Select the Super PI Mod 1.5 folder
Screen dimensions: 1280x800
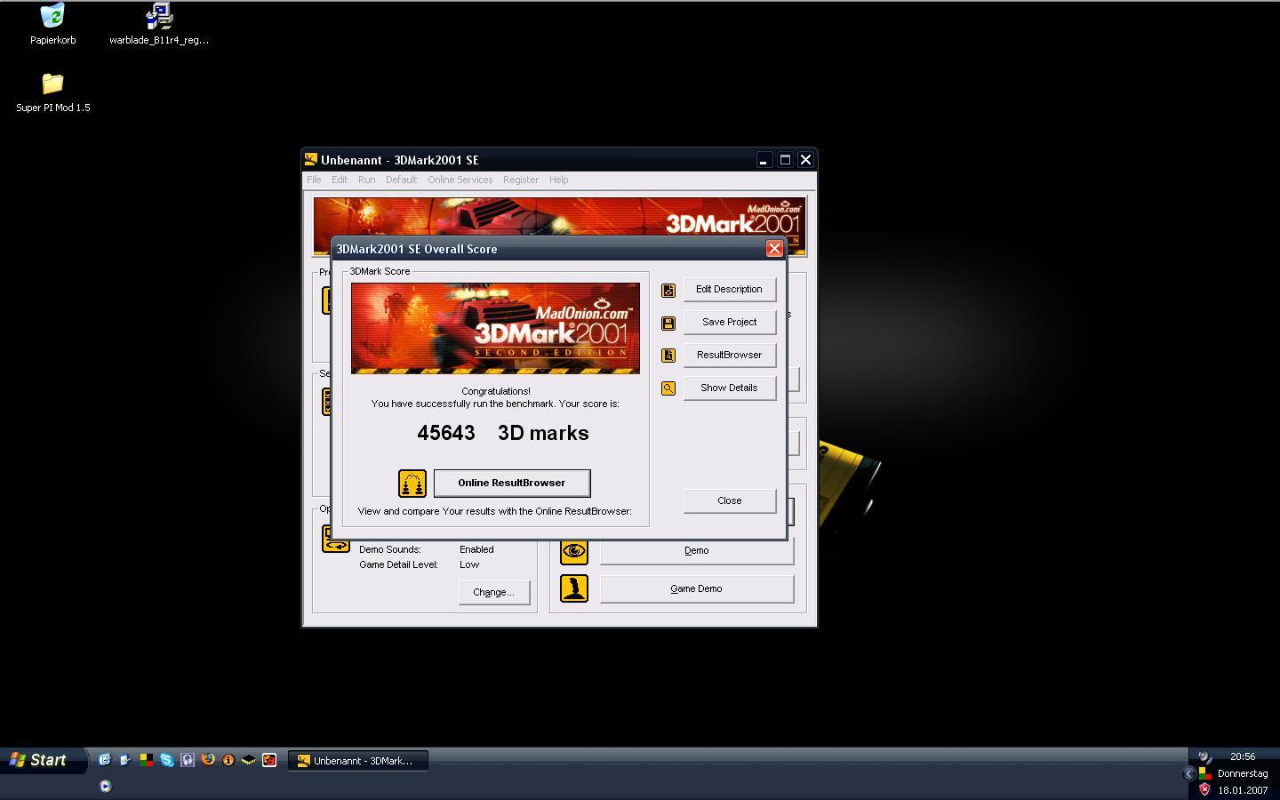coord(52,84)
